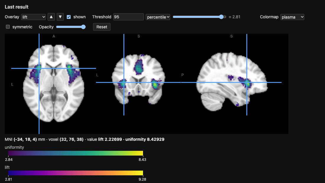
Task: Open the percentile units dropdown
Action: tap(158, 17)
